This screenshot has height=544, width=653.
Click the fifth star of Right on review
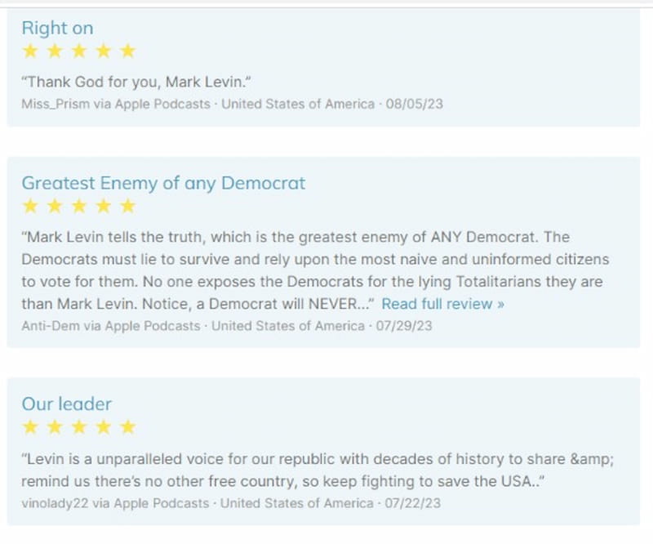tap(128, 51)
